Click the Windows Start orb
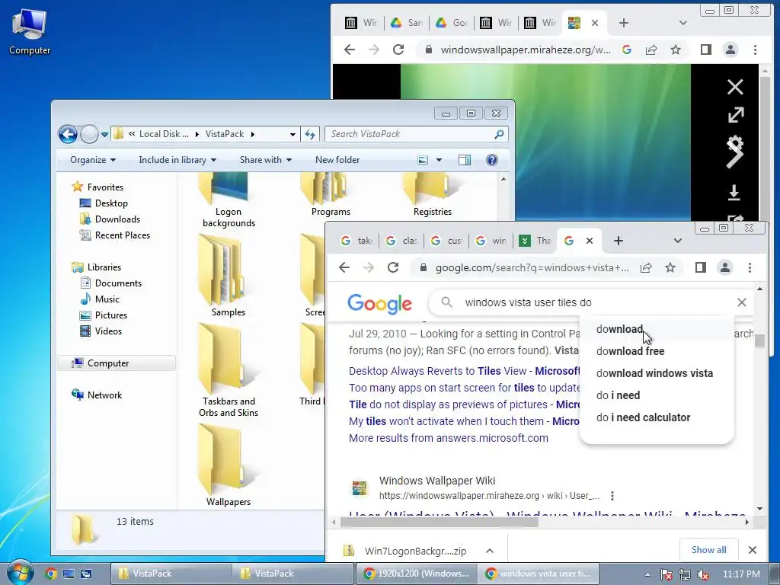The image size is (780, 585). pyautogui.click(x=19, y=573)
